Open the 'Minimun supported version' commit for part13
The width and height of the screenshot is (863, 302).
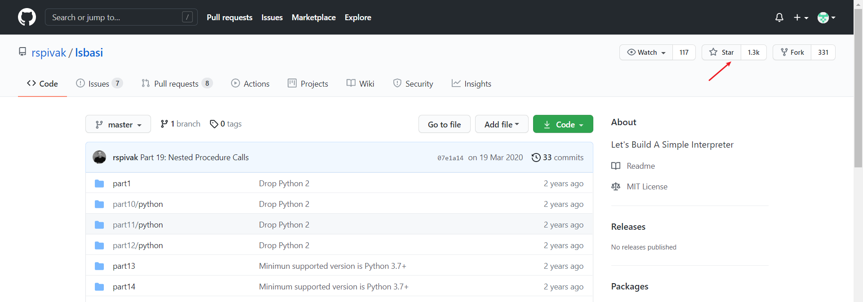click(x=333, y=266)
